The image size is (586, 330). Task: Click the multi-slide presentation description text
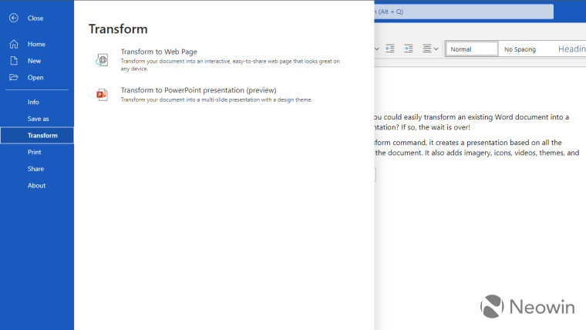(x=217, y=99)
